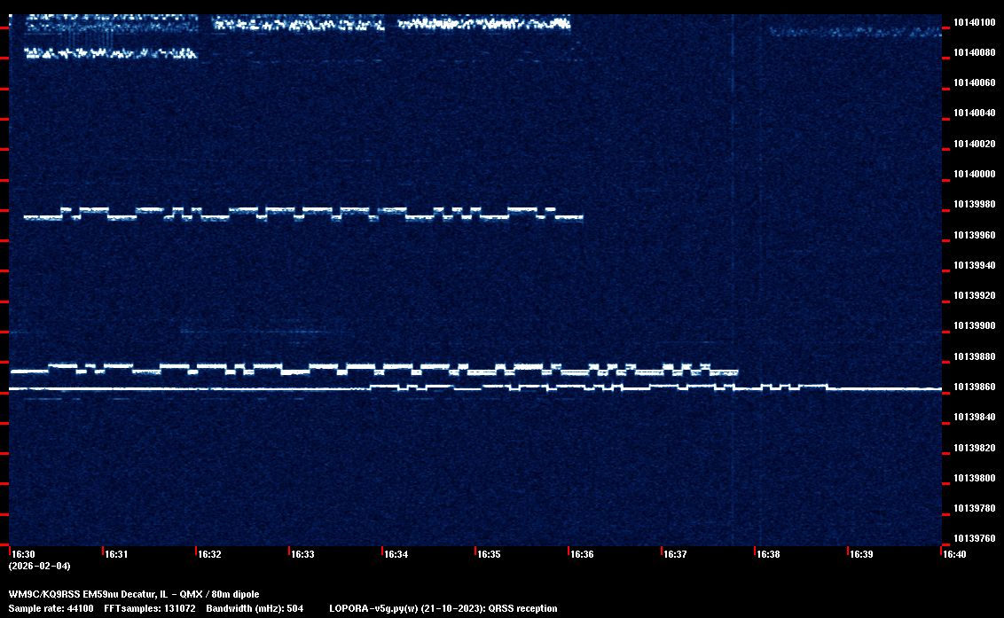Click the 16:35 time axis label

point(489,554)
